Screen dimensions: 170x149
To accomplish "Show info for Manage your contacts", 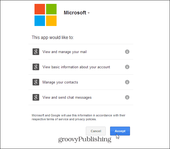I will click(127, 82).
